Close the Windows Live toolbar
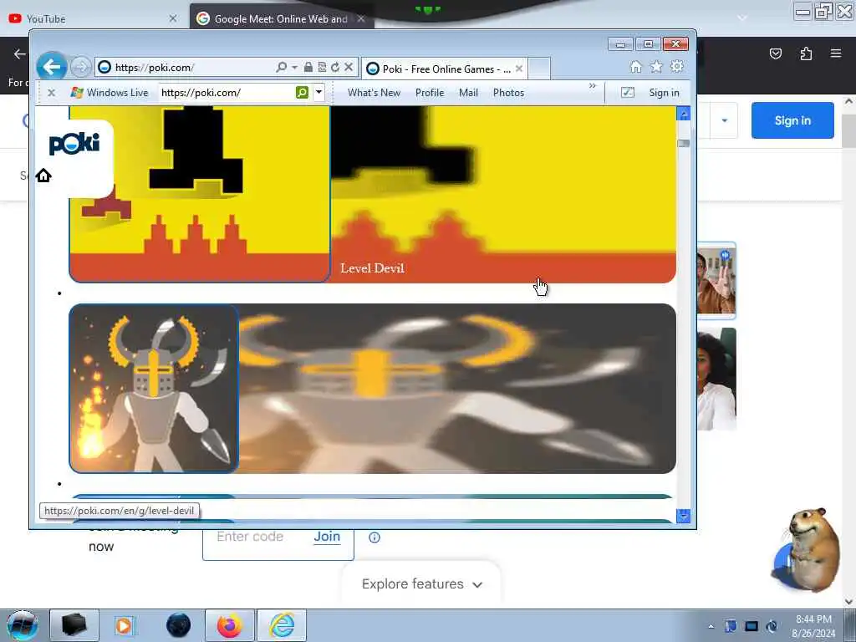856x642 pixels. click(51, 93)
